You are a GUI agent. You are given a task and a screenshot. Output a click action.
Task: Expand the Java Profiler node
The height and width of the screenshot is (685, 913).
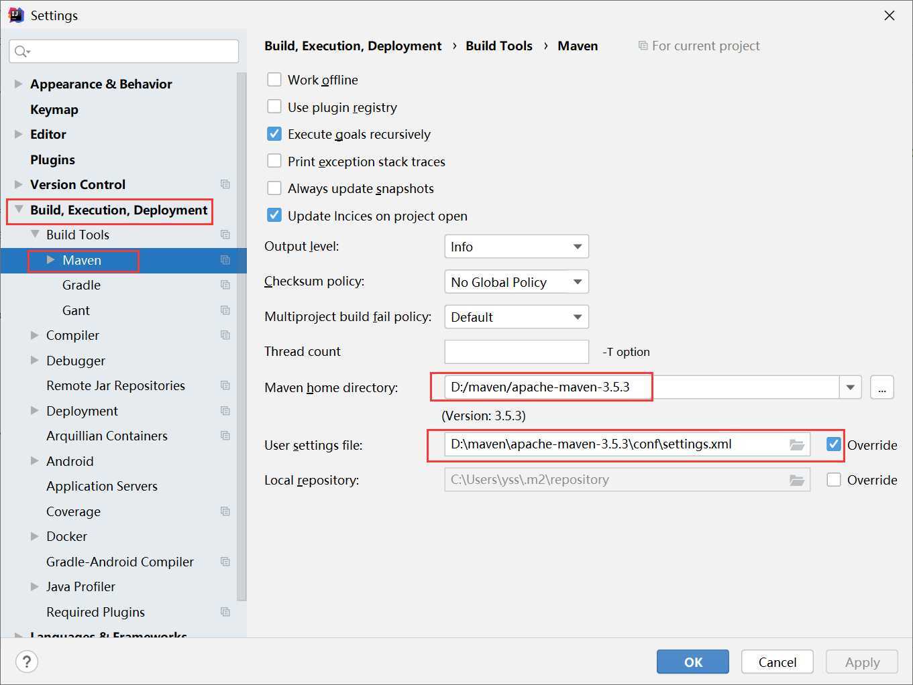point(35,586)
